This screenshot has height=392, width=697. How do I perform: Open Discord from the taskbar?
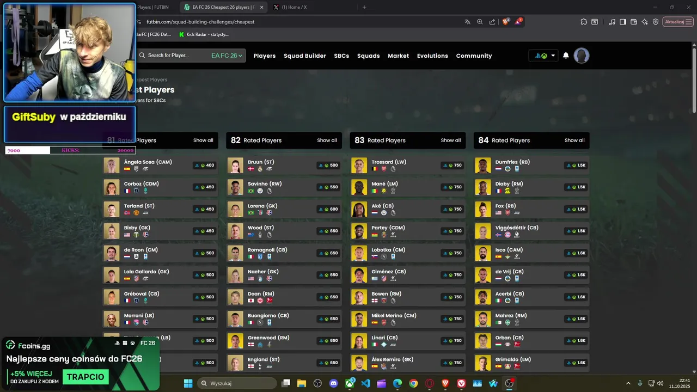coord(334,383)
